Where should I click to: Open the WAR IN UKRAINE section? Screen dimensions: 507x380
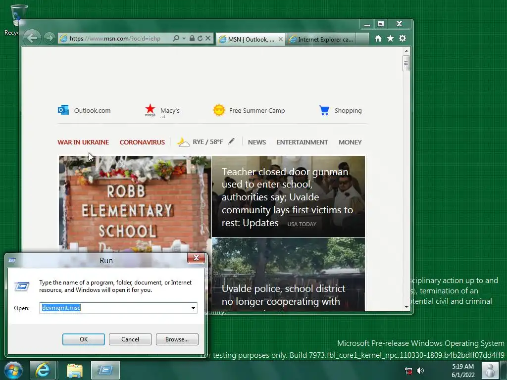tap(83, 142)
